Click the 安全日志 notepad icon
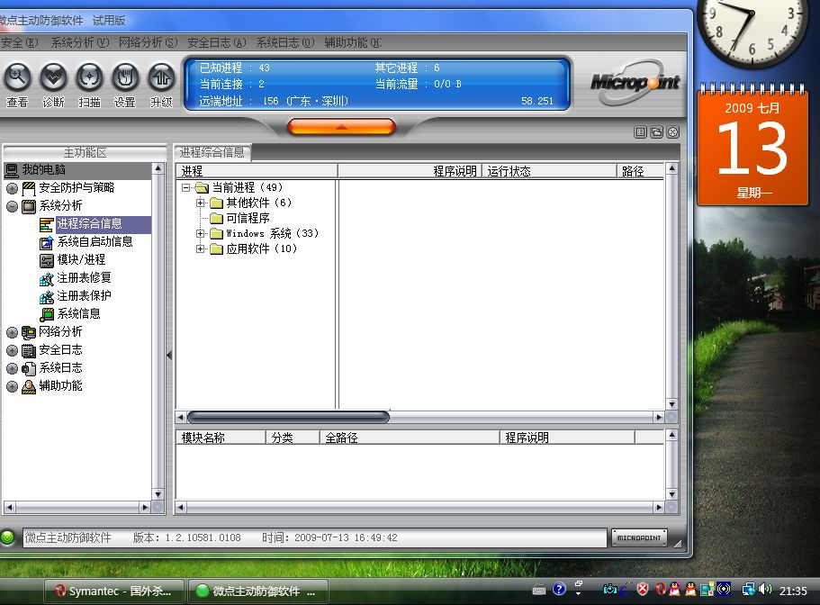The width and height of the screenshot is (820, 605). (x=29, y=350)
